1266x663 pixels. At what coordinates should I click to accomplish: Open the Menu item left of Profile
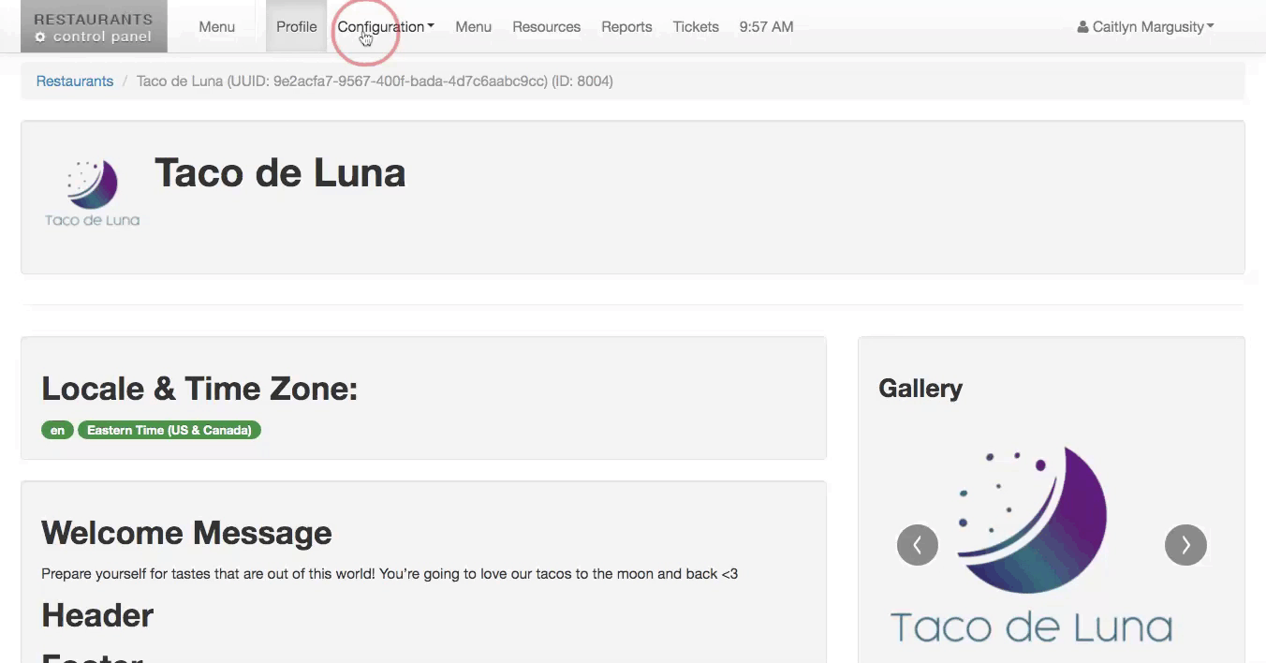tap(216, 27)
